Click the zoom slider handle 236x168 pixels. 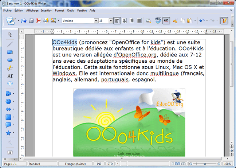tap(205, 164)
